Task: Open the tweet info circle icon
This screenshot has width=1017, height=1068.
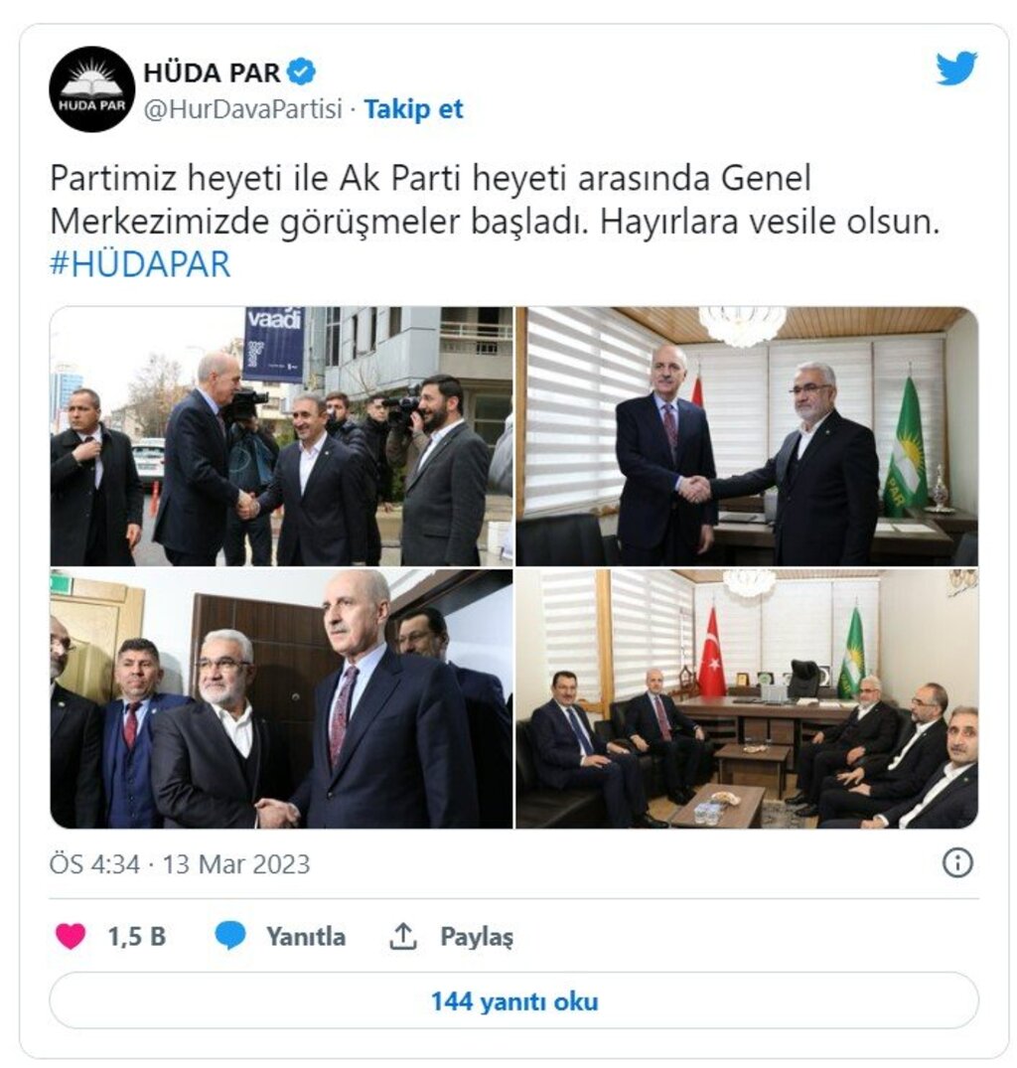Action: 957,863
